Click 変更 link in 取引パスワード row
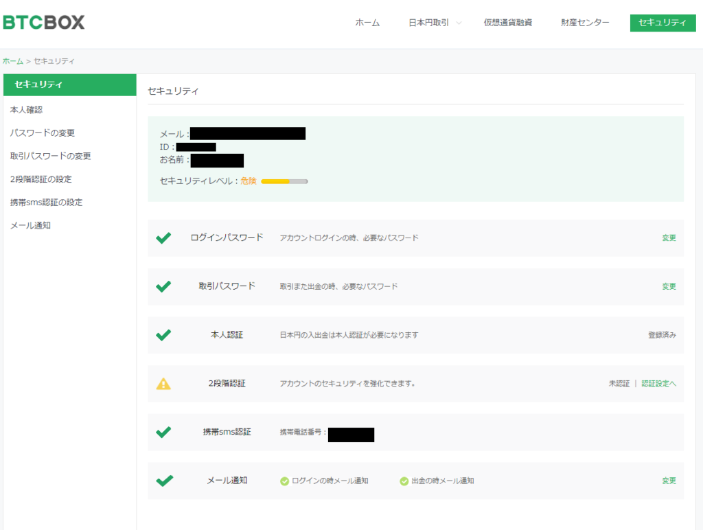The width and height of the screenshot is (703, 530). 669,286
